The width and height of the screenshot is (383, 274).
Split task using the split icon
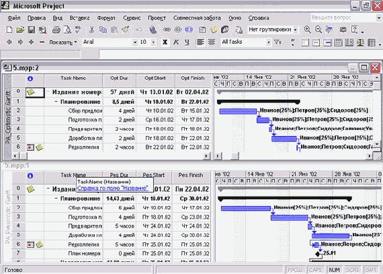click(189, 30)
